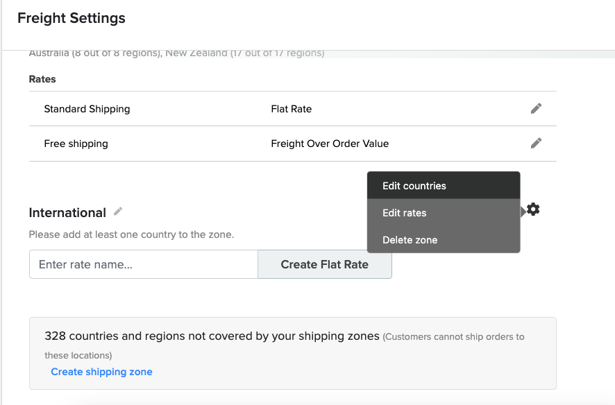
Task: Select the Standard Shipping rate name
Action: point(87,109)
